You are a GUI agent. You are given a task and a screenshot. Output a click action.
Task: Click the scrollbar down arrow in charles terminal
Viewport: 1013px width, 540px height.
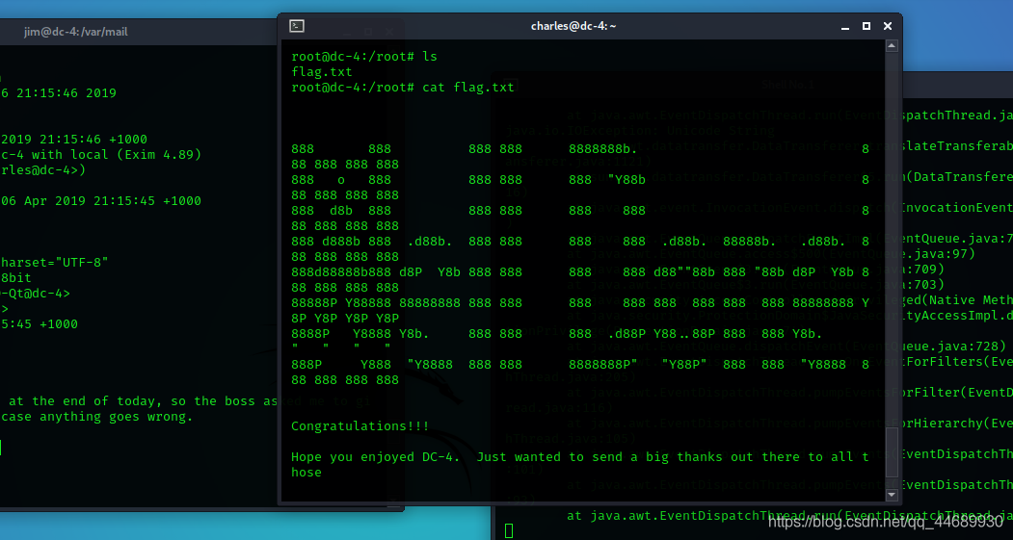892,495
